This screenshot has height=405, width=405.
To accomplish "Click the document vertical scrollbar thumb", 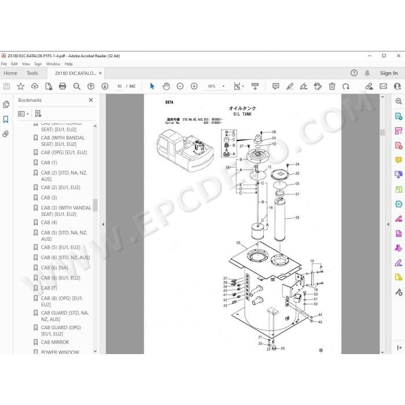I will (382, 132).
